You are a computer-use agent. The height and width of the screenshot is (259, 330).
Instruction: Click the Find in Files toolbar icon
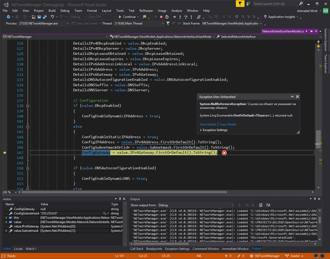click(x=144, y=17)
